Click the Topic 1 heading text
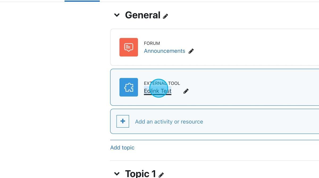 click(x=140, y=174)
